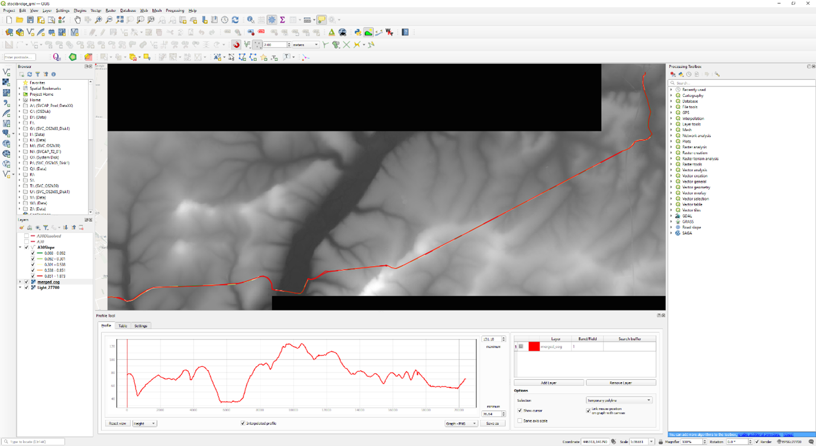Enable the A30Dissolved layer checkbox
This screenshot has width=816, height=446.
click(x=27, y=236)
